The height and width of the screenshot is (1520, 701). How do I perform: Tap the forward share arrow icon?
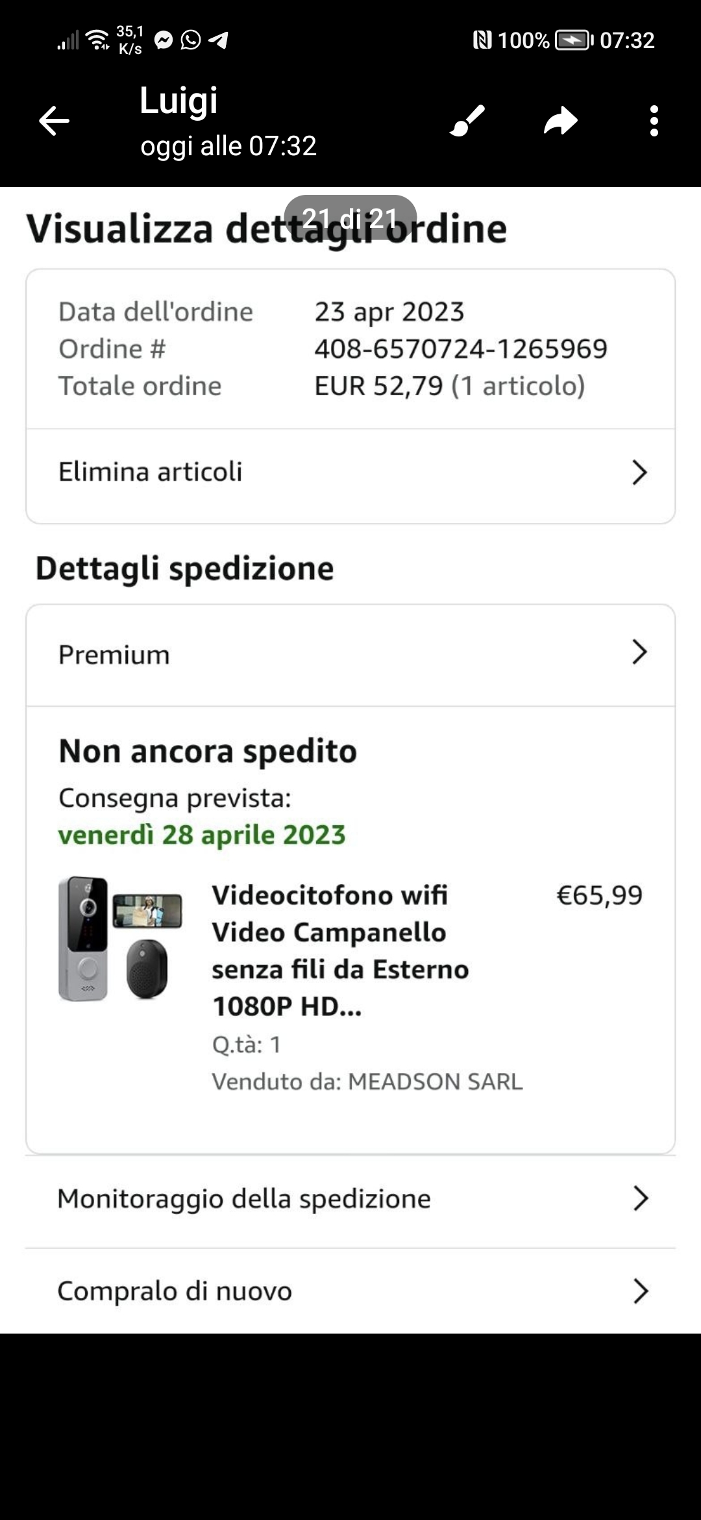(x=560, y=121)
